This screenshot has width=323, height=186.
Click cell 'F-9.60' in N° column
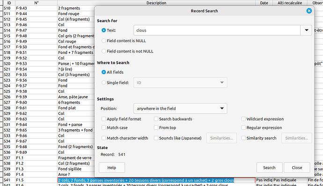coord(36,103)
